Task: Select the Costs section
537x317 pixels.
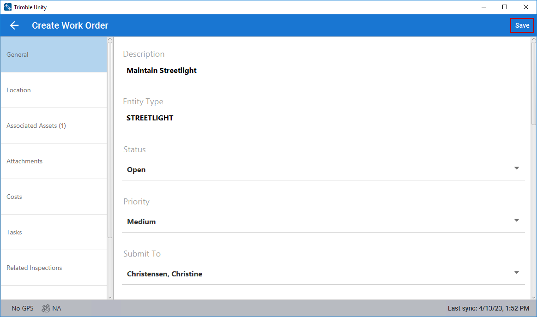Action: (x=54, y=197)
